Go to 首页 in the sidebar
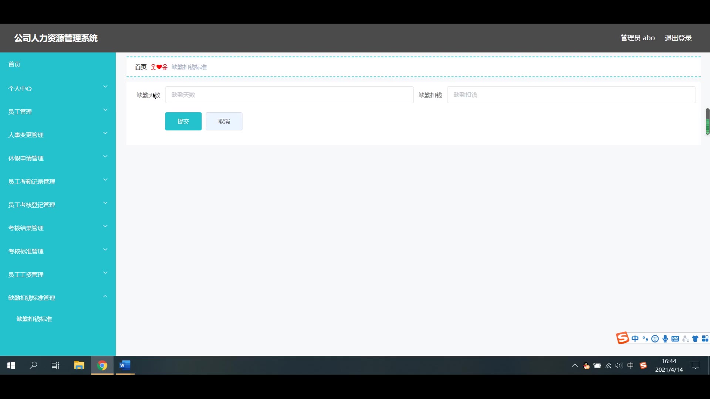710x399 pixels. [14, 64]
